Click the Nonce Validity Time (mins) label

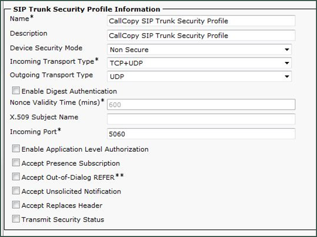(57, 102)
